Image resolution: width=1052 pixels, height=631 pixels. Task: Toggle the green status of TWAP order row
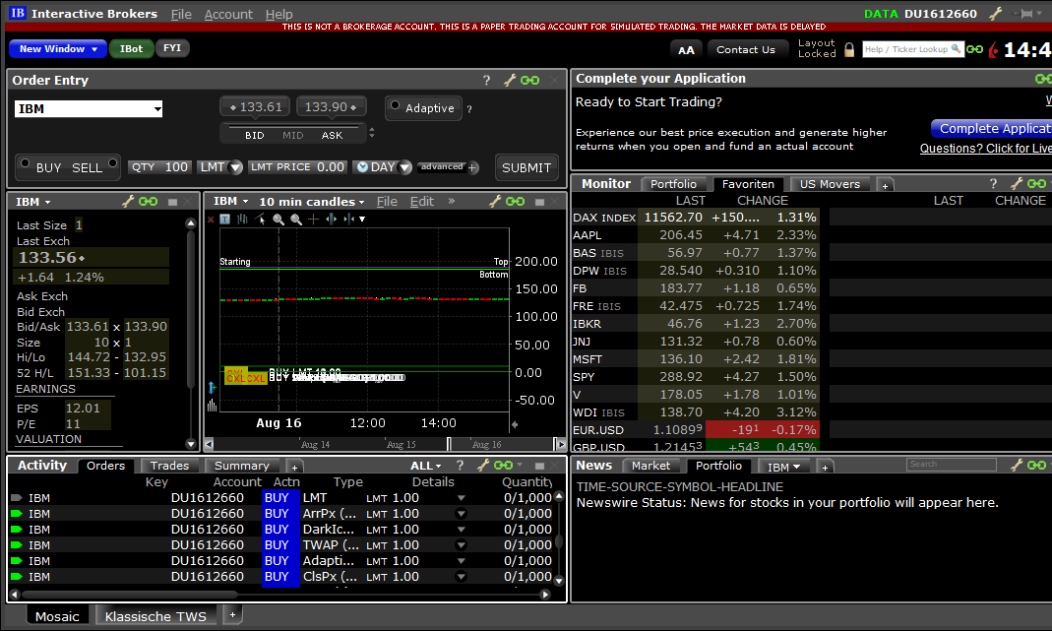point(17,545)
